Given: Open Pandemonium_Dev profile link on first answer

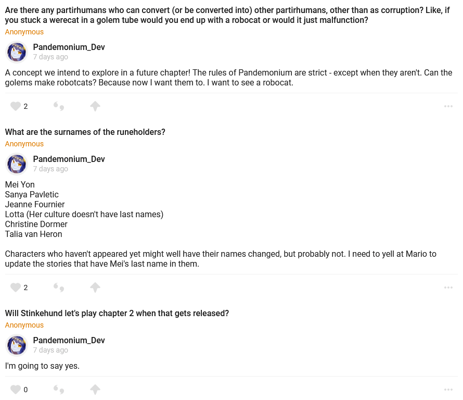Looking at the screenshot, I should coord(69,47).
